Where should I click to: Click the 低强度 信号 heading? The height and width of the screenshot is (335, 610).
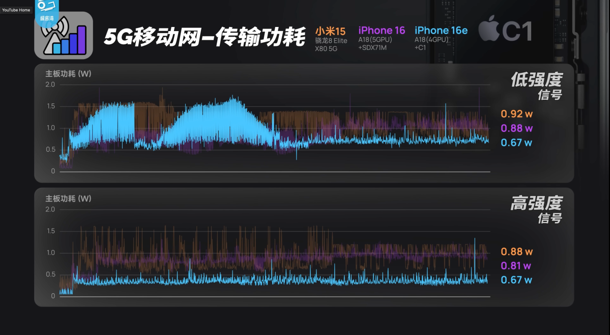coord(536,86)
